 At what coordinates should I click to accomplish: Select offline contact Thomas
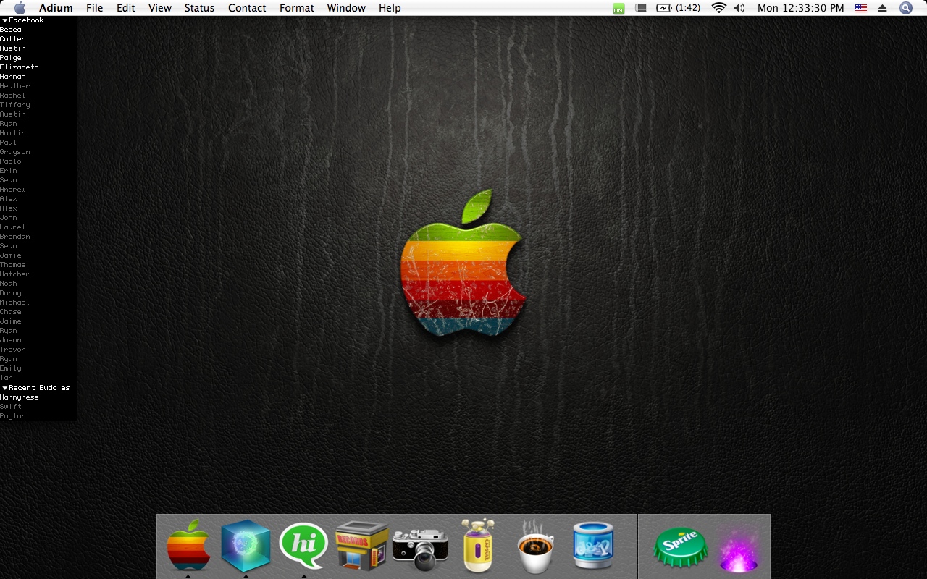(13, 265)
